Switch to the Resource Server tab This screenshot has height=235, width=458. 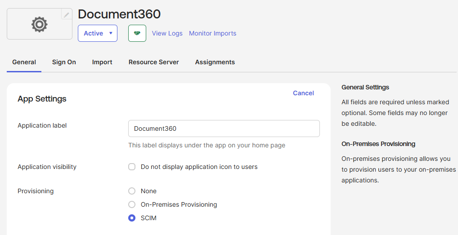(153, 62)
